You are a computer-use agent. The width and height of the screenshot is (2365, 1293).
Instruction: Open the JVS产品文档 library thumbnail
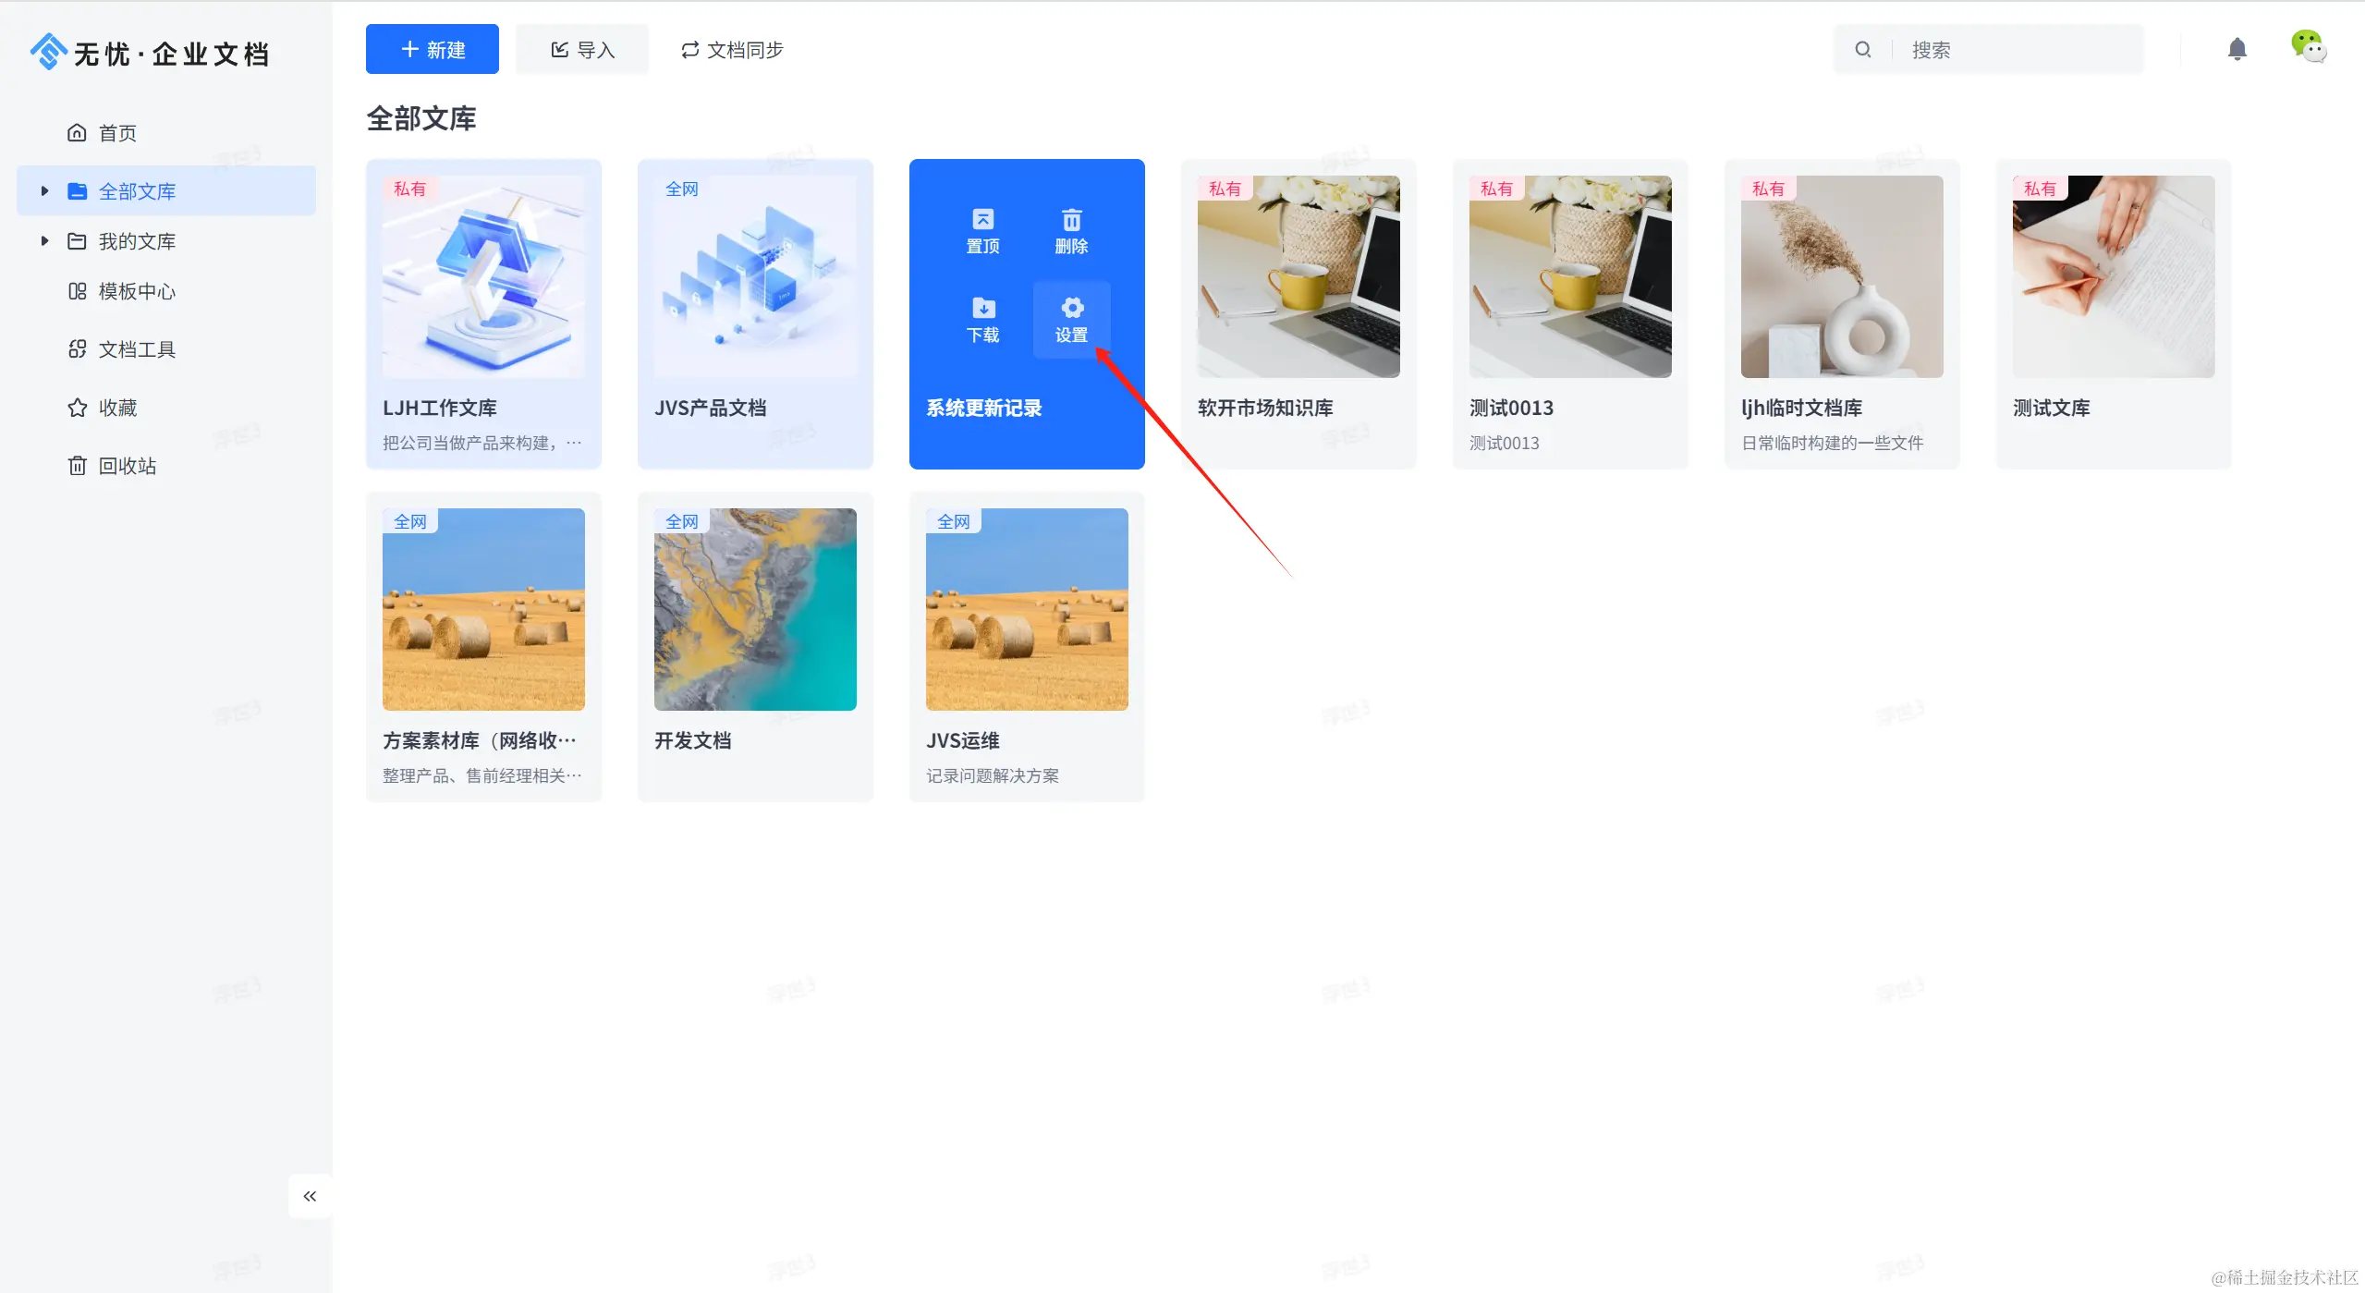point(755,277)
